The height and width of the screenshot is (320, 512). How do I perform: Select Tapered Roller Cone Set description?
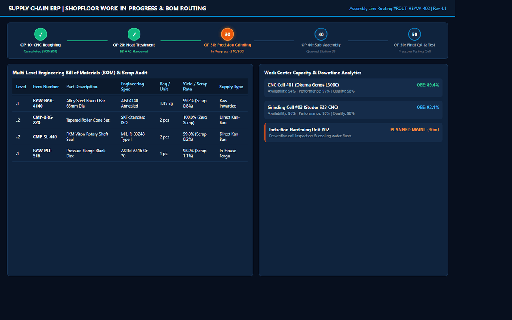pos(88,120)
